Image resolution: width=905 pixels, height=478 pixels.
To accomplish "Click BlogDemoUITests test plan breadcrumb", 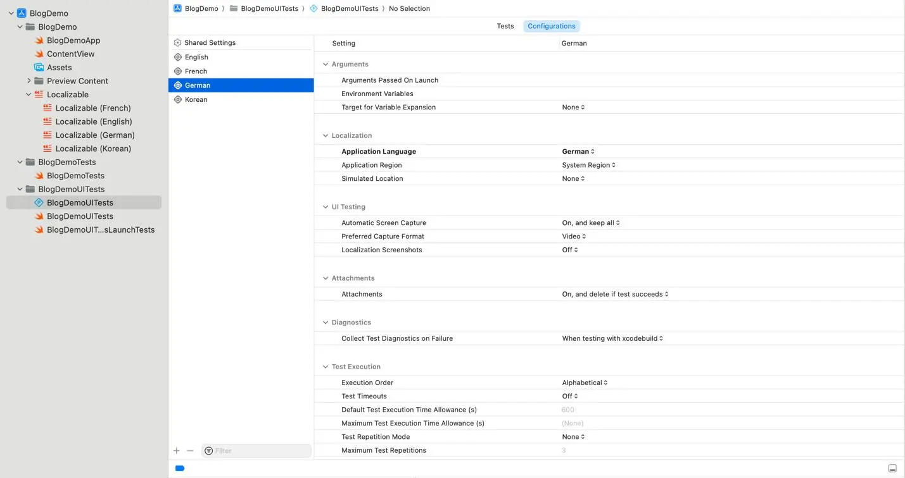I will tap(344, 8).
